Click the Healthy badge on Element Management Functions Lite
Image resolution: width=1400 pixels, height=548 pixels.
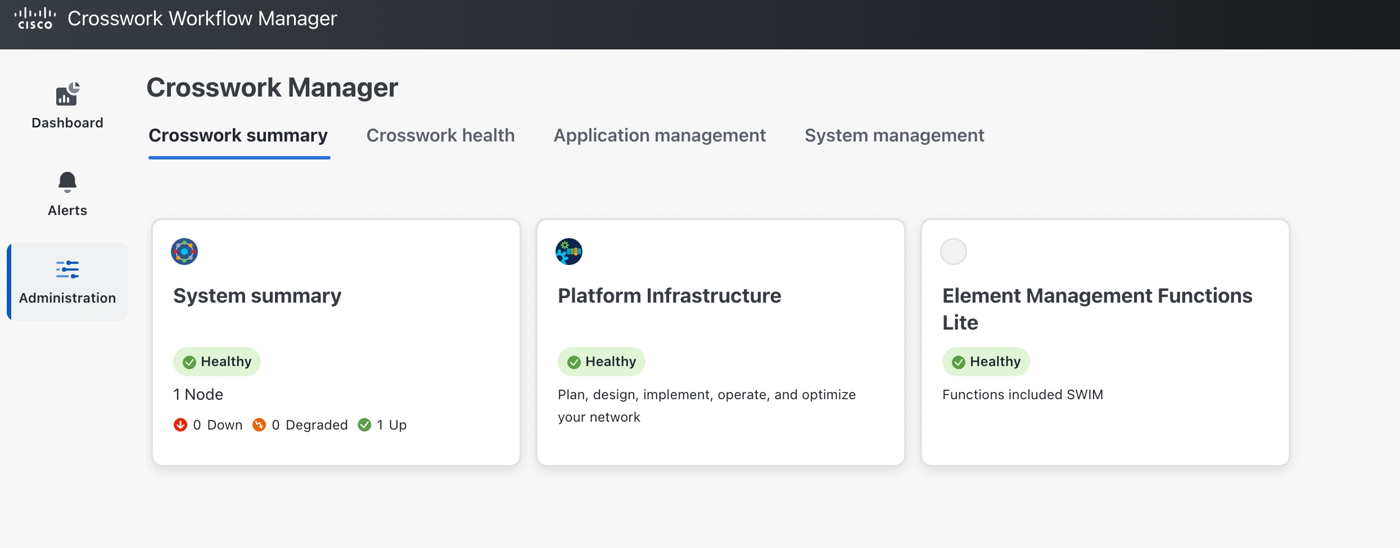coord(986,362)
